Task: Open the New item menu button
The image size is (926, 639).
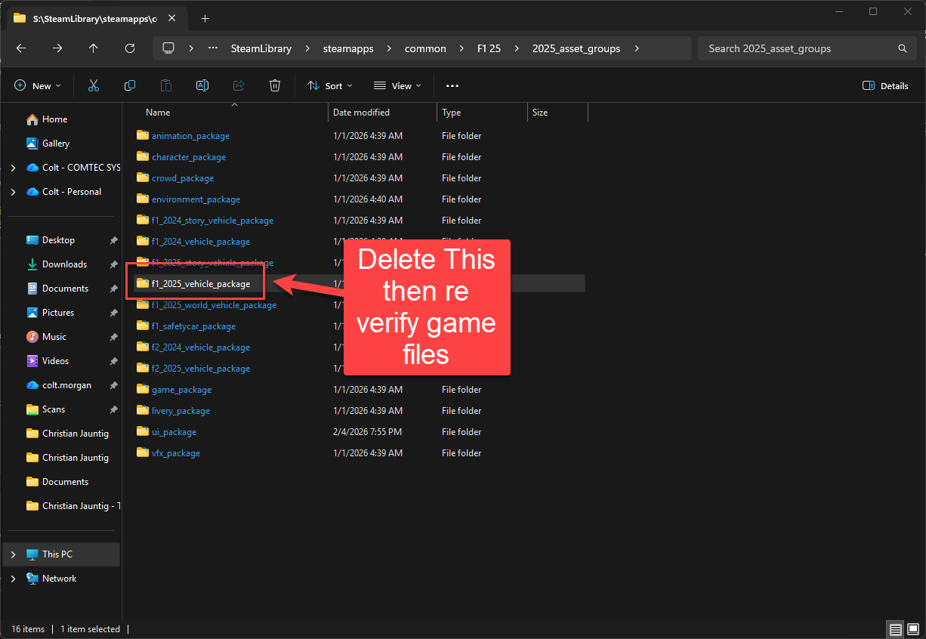Action: coord(39,85)
